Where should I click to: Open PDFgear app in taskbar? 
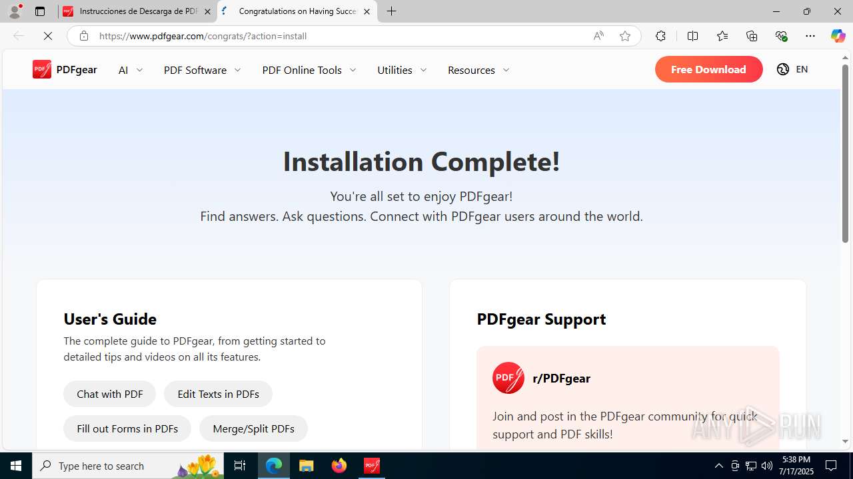tap(372, 466)
